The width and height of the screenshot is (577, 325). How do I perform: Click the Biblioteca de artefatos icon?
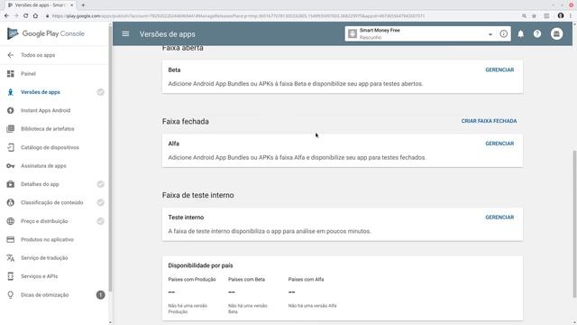coord(10,128)
